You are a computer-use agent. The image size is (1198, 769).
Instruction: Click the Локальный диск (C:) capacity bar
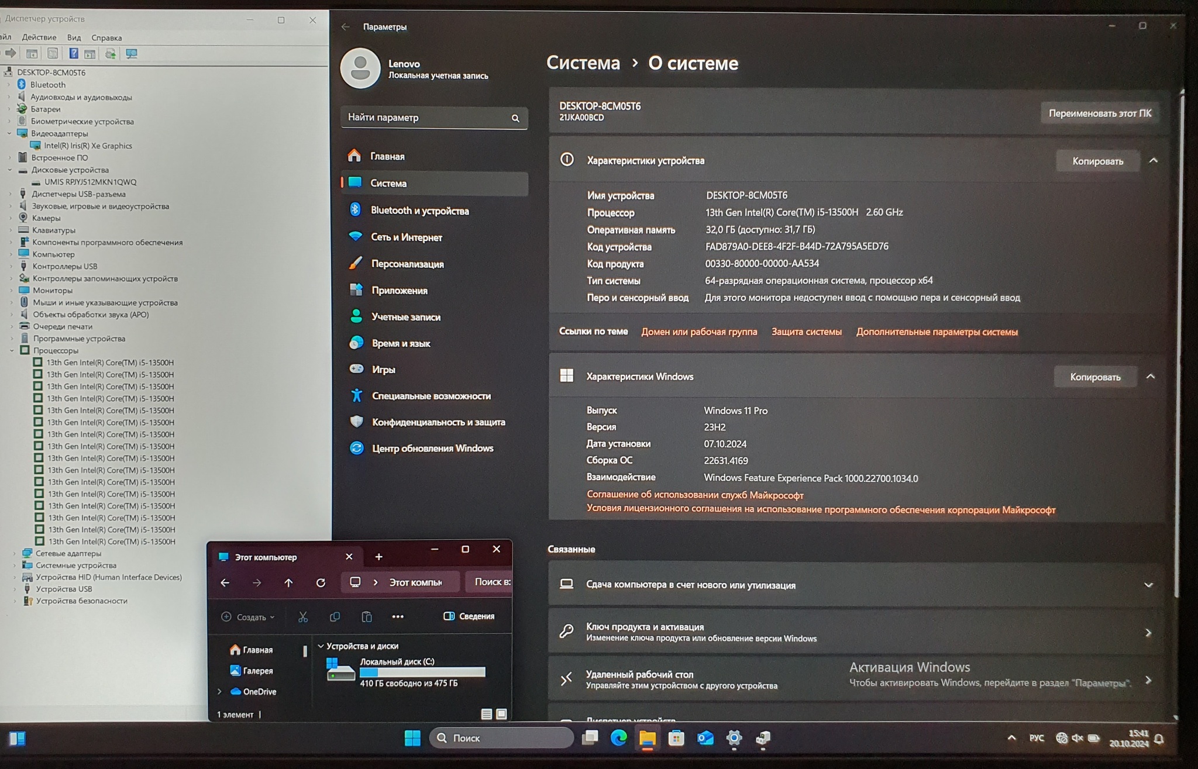(422, 673)
